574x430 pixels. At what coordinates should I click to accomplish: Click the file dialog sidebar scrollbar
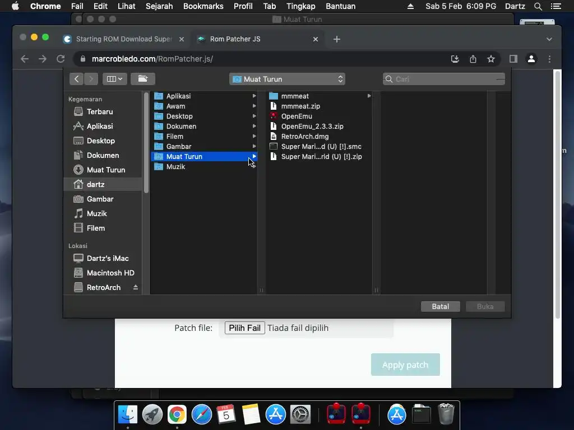(x=146, y=143)
